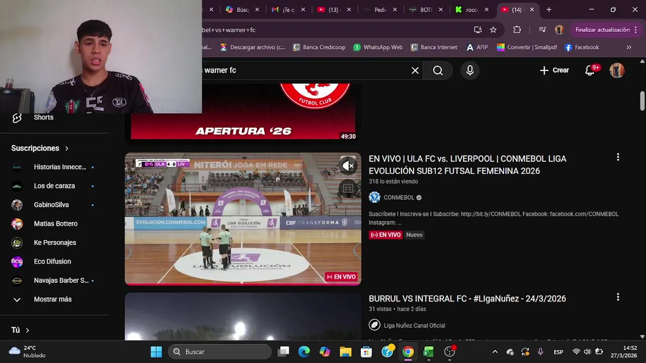The height and width of the screenshot is (363, 646).
Task: Bookmark this page with the star icon
Action: pos(493,30)
